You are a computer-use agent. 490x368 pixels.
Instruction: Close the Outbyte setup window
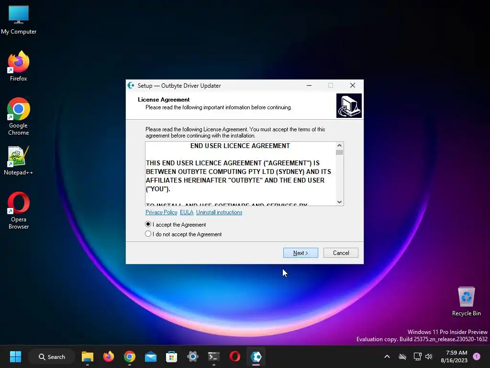click(x=353, y=85)
